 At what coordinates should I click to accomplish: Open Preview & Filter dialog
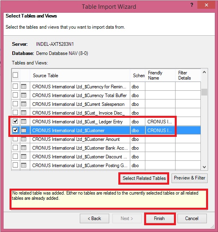click(189, 178)
